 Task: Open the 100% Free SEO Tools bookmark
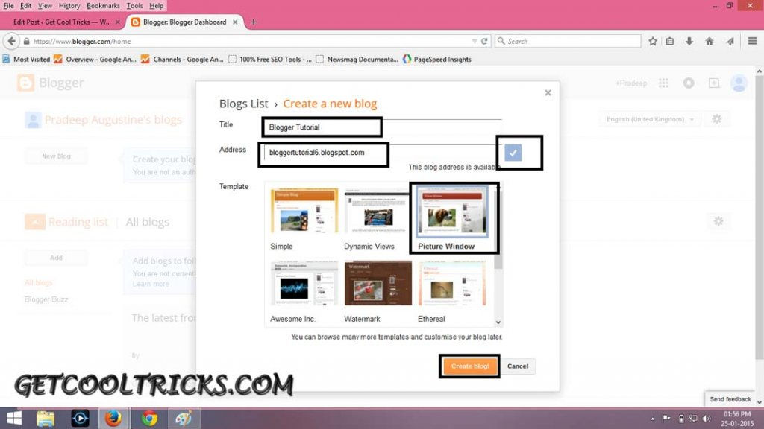270,60
